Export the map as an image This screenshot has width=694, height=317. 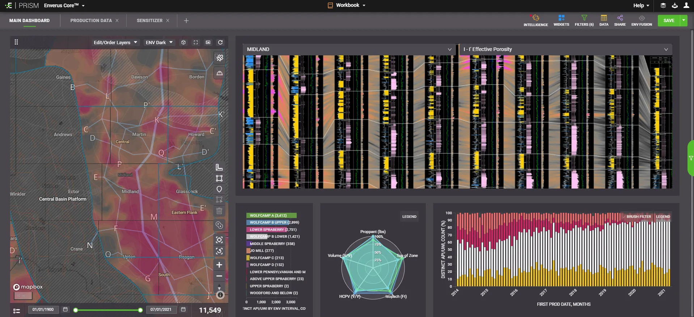click(x=208, y=42)
